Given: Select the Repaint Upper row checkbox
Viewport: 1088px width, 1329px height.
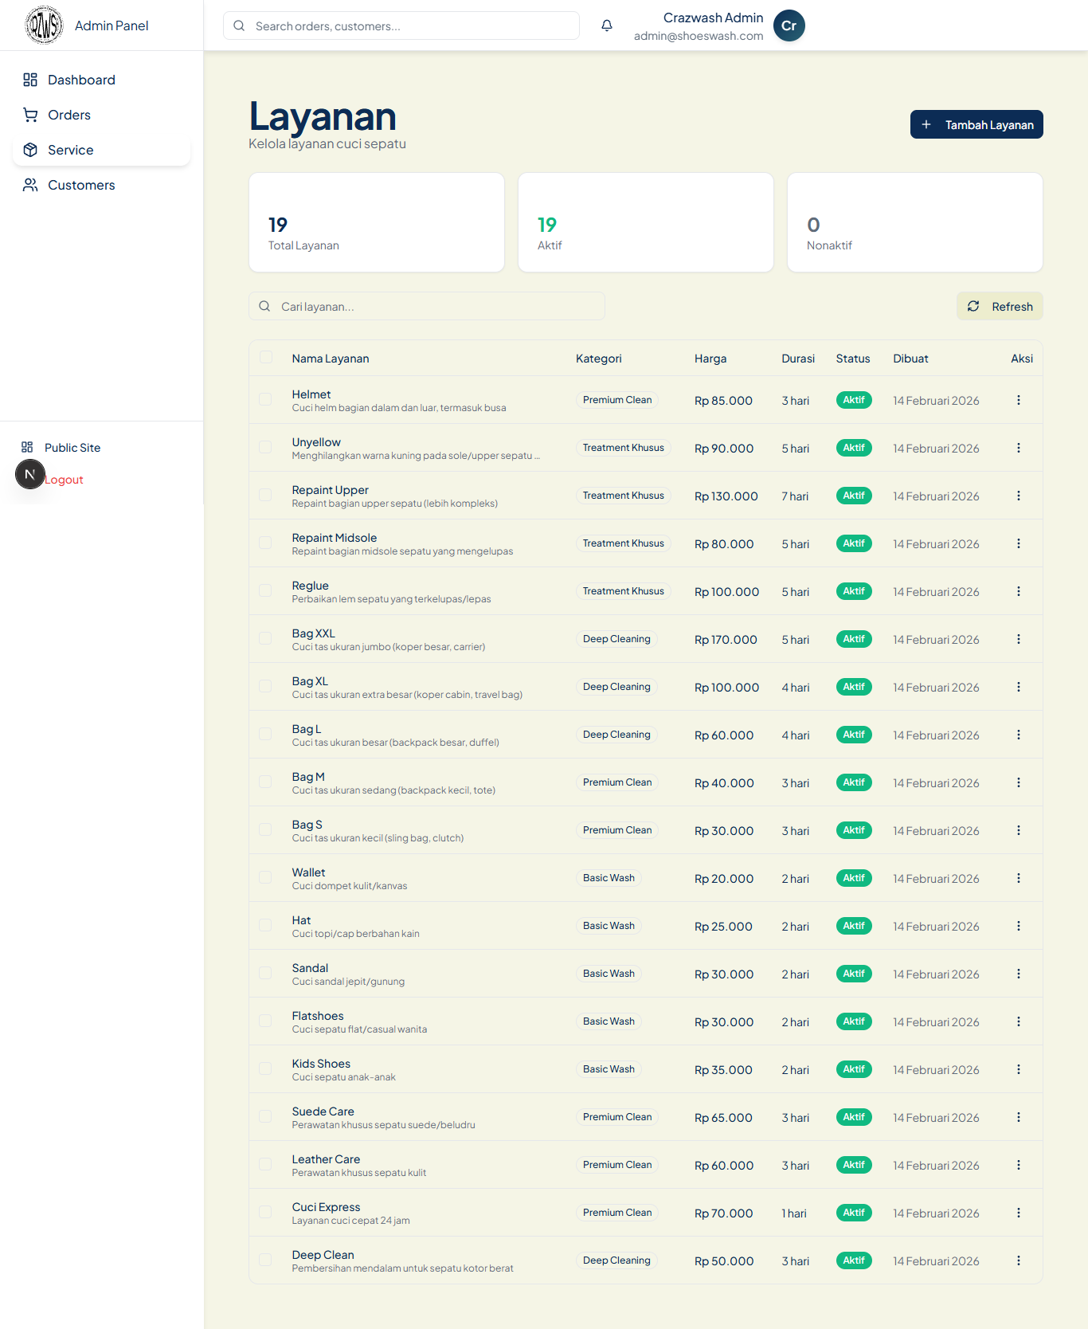Looking at the screenshot, I should pyautogui.click(x=265, y=495).
